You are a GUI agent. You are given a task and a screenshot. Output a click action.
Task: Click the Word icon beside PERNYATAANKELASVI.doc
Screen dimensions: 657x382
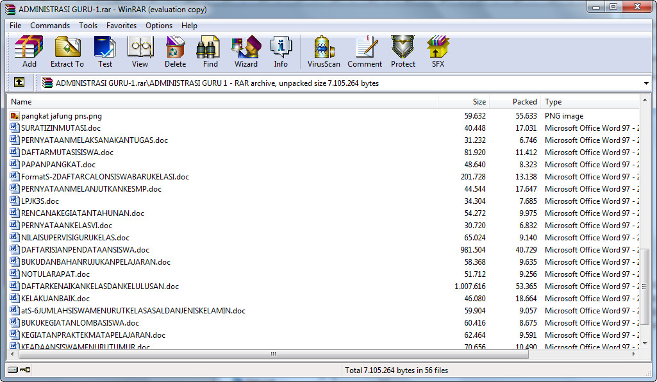pos(15,226)
